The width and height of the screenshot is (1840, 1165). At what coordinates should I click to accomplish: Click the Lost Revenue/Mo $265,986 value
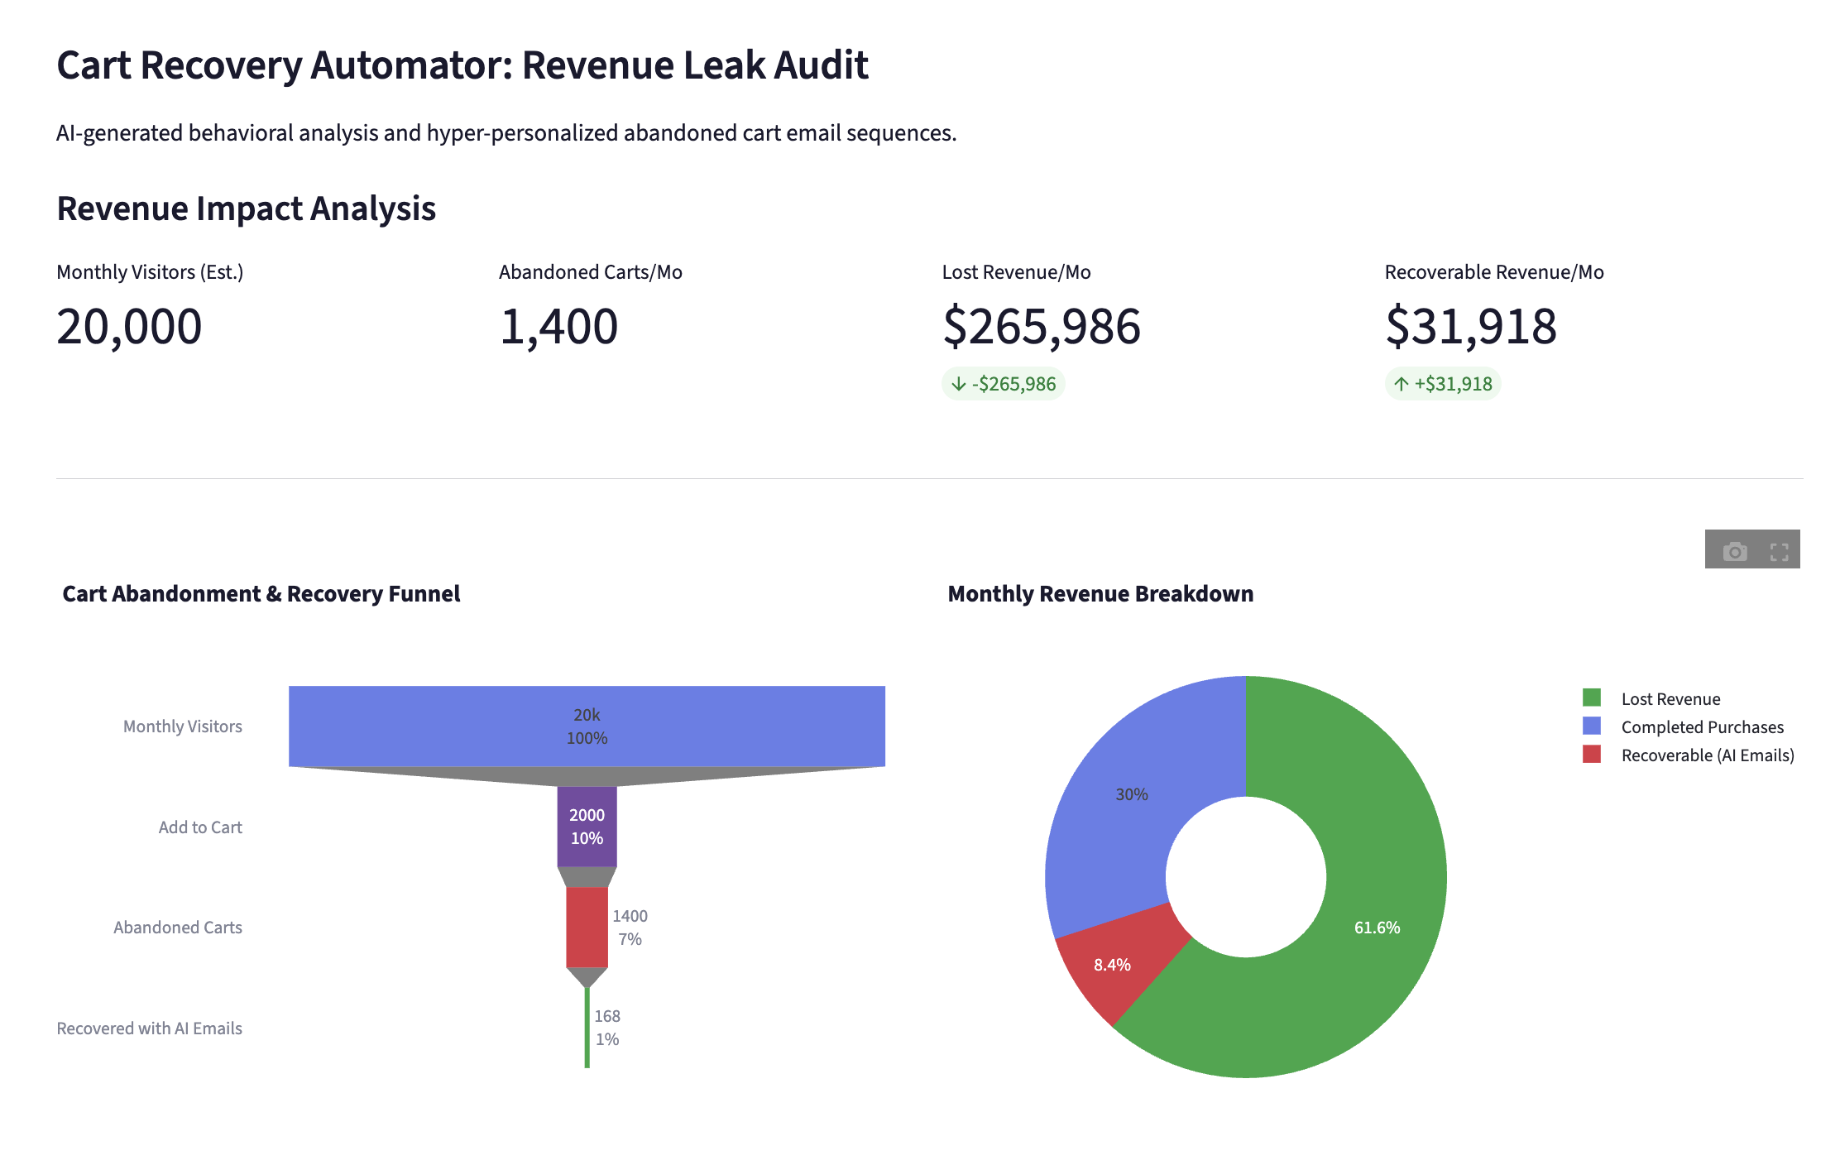pos(1041,326)
